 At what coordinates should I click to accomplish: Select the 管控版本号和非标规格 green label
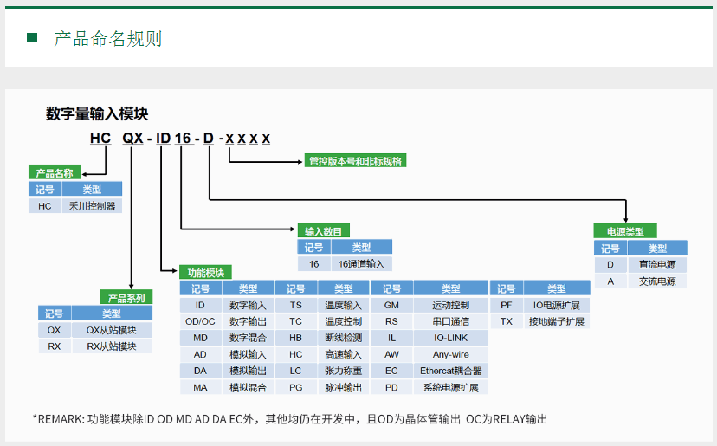coord(355,161)
